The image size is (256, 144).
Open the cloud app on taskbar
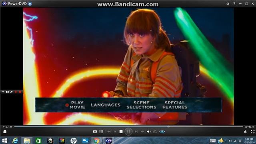[85, 140]
